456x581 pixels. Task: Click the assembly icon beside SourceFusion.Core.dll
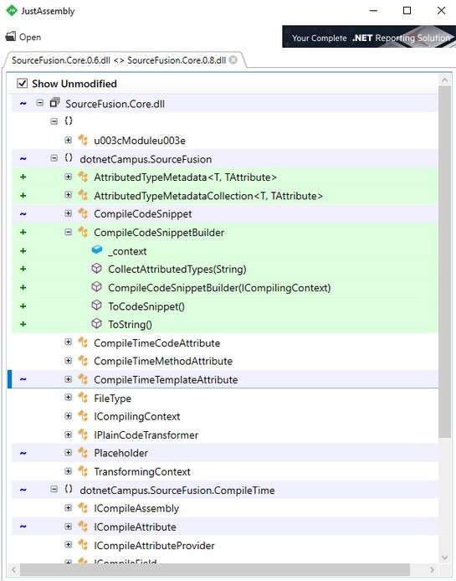coord(55,103)
